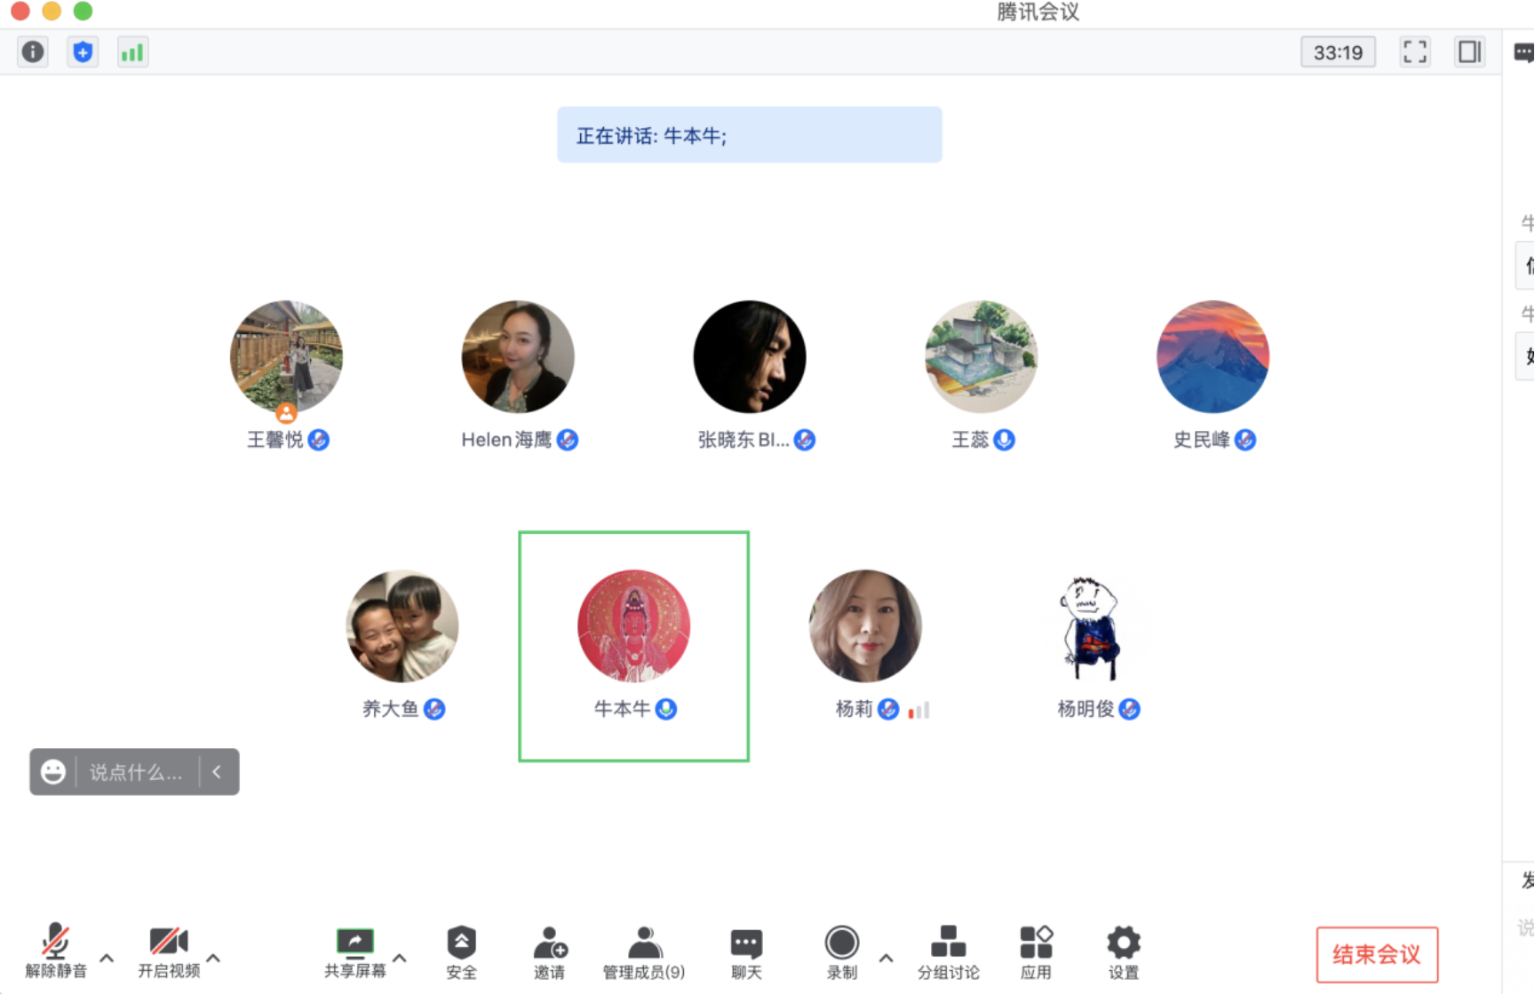Open the 应用 apps panel

[1036, 952]
